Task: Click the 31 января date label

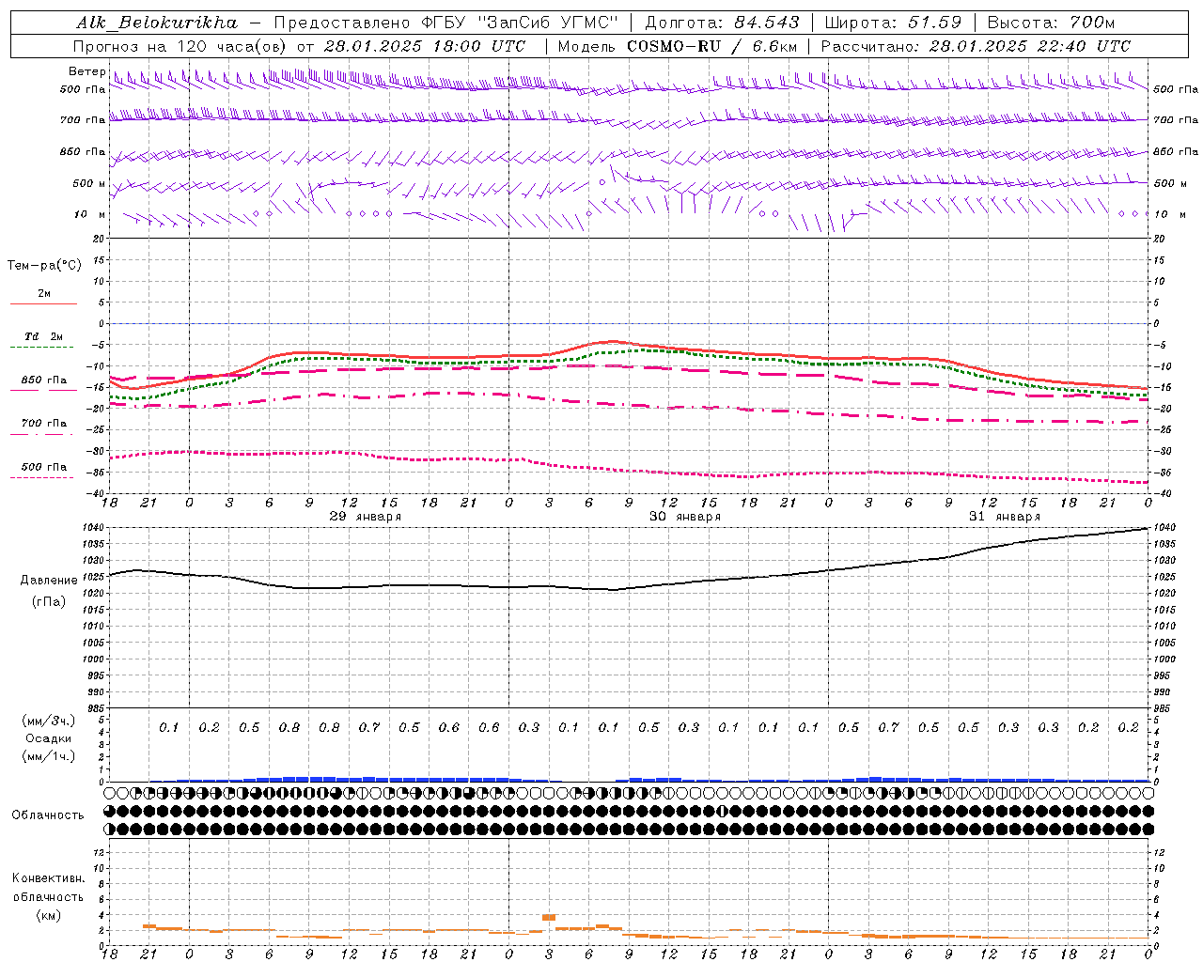Action: pos(1005,517)
